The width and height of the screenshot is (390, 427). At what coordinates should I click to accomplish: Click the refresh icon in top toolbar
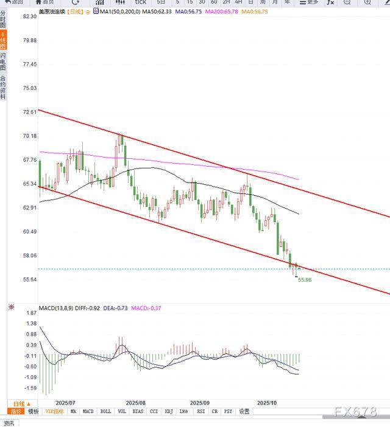click(76, 2)
